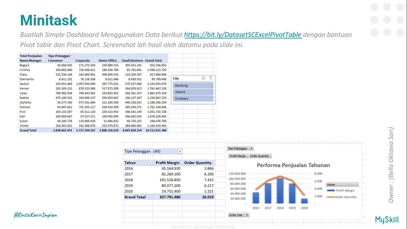
Task: Select manager row Paiman
Action: [x=93, y=107]
